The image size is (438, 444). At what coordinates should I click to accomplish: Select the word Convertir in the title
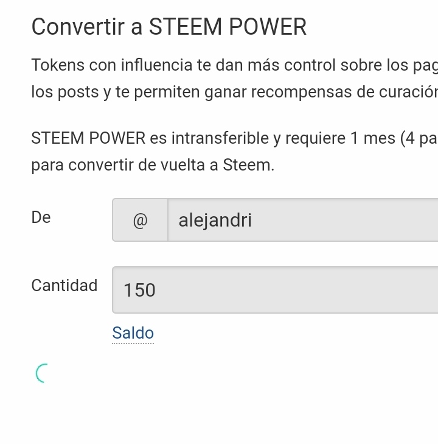point(78,27)
